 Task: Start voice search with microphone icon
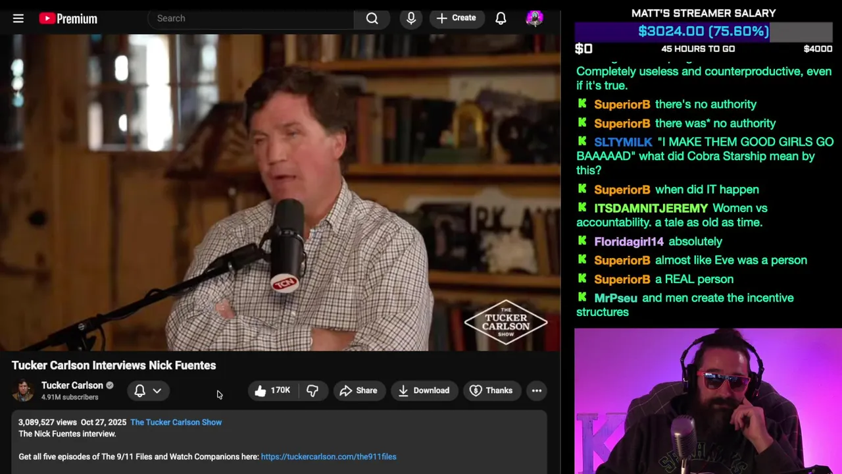point(411,18)
